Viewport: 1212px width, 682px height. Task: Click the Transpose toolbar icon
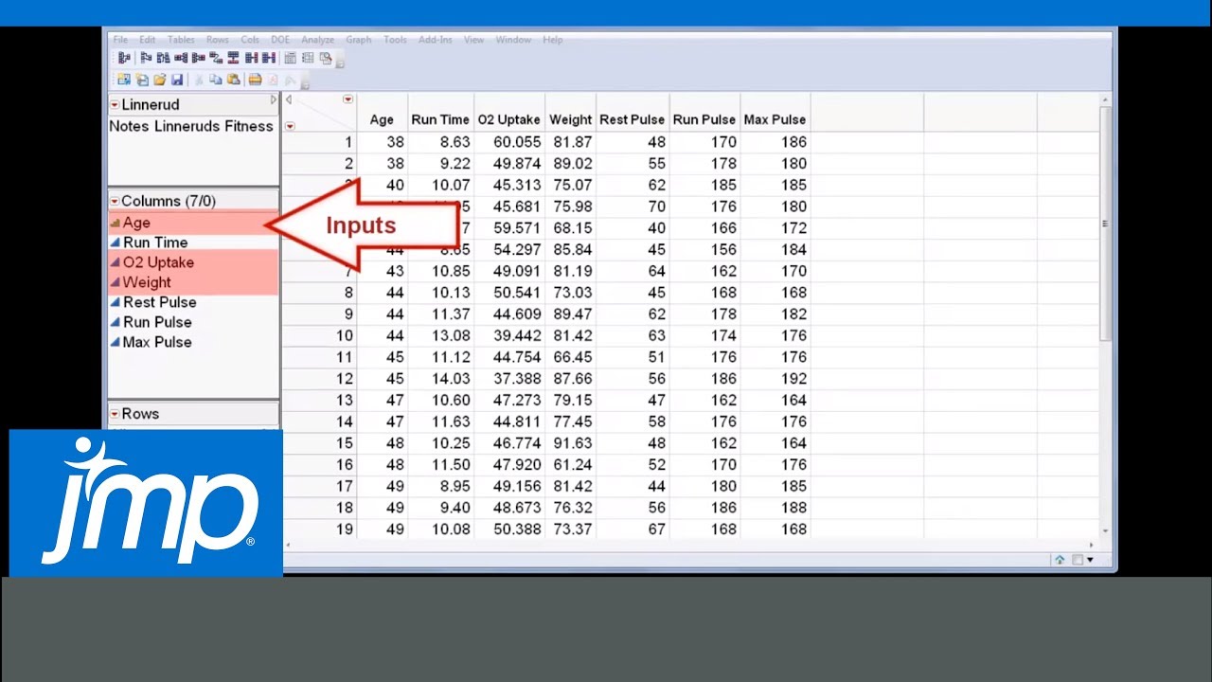click(216, 58)
